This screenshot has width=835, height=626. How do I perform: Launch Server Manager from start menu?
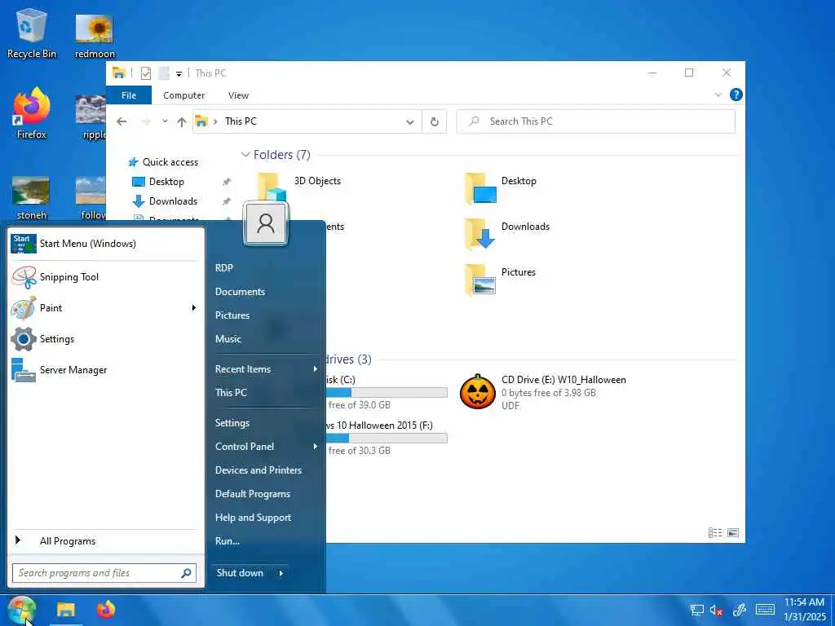104,370
